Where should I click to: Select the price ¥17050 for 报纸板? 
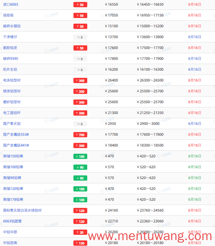point(111,15)
